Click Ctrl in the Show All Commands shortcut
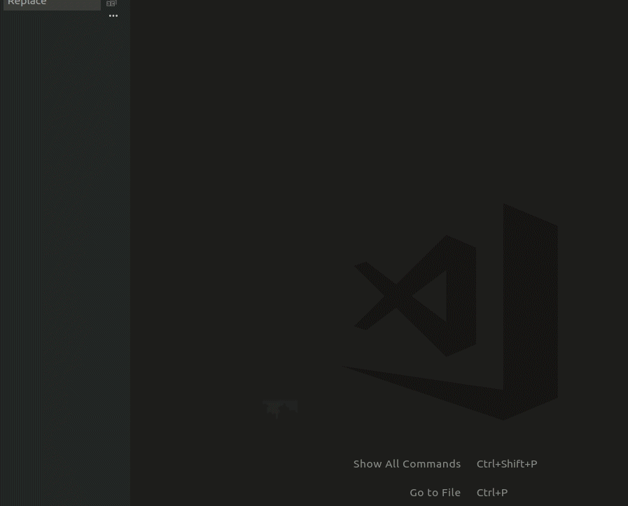The width and height of the screenshot is (628, 506). tap(486, 464)
